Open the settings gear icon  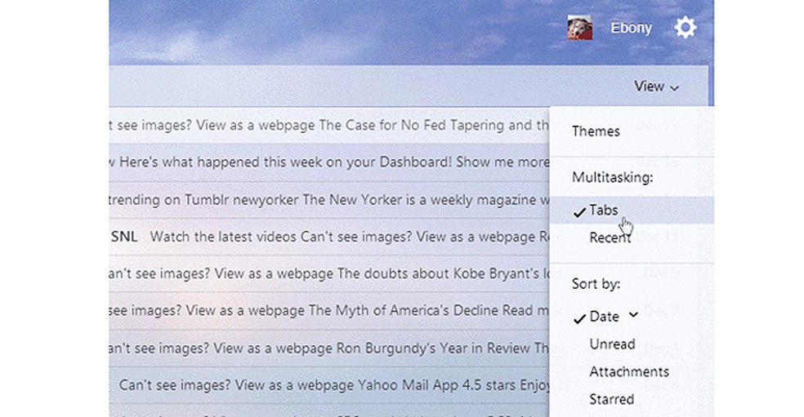coord(685,27)
